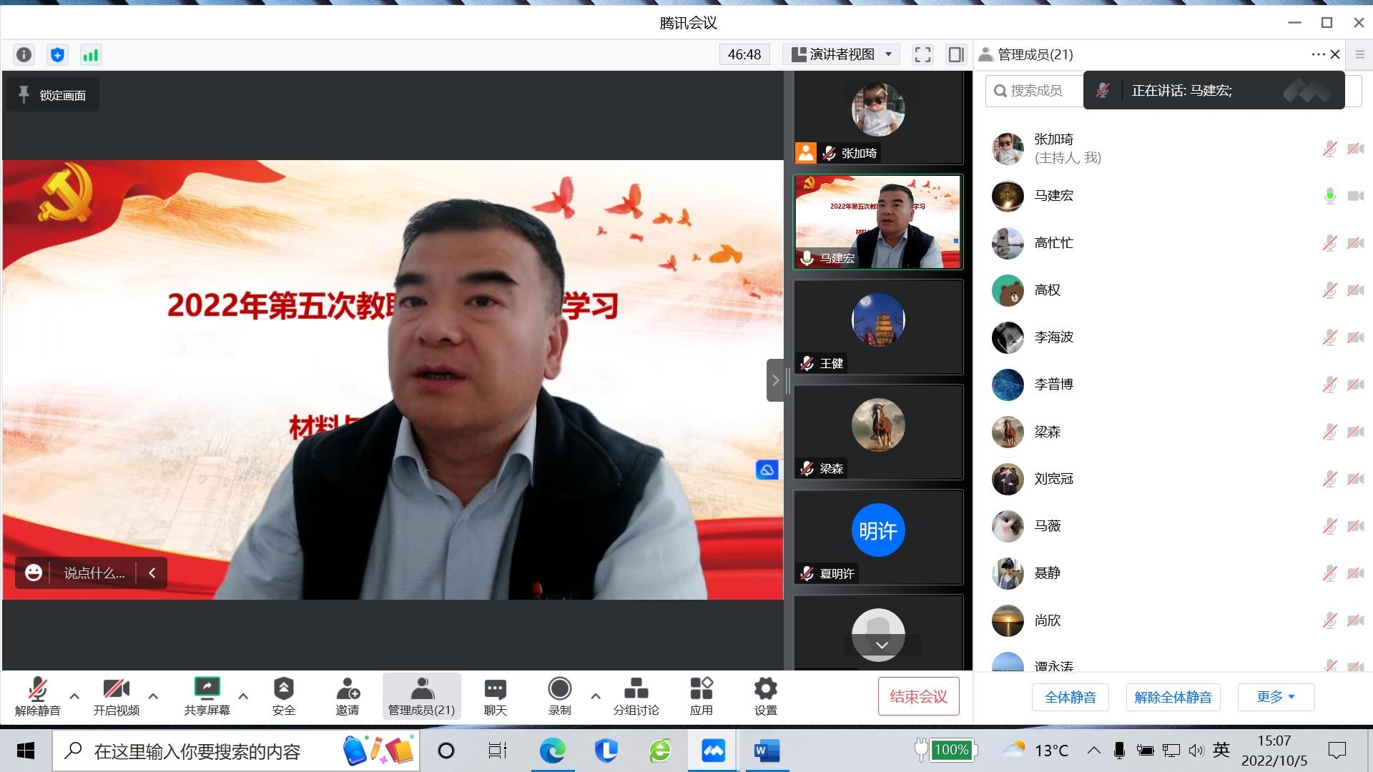
Task: Open the 聊天 chat window
Action: point(495,696)
